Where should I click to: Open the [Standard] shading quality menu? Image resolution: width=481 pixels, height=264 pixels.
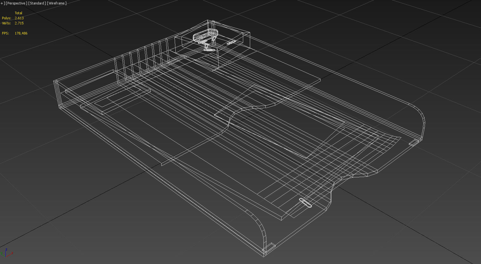(37, 3)
